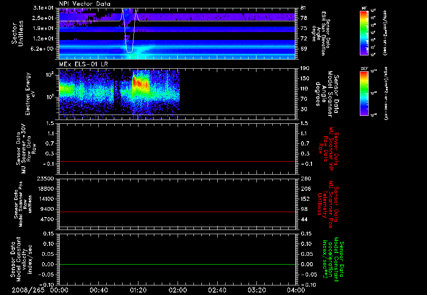Click the NF label above the color bar
This screenshot has width=427, height=295.
(x=364, y=8)
